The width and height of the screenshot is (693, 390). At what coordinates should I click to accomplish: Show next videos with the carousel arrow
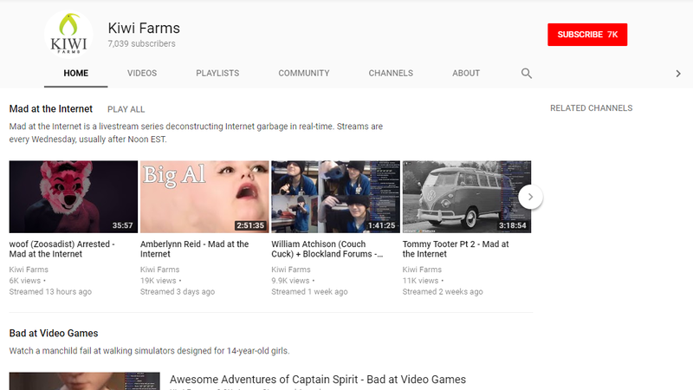pyautogui.click(x=531, y=197)
